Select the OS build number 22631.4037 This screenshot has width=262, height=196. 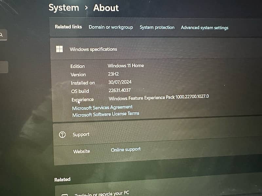[120, 90]
